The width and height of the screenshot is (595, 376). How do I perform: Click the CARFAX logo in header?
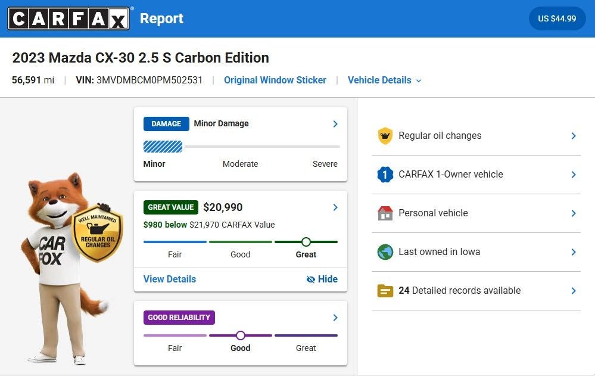pos(68,18)
